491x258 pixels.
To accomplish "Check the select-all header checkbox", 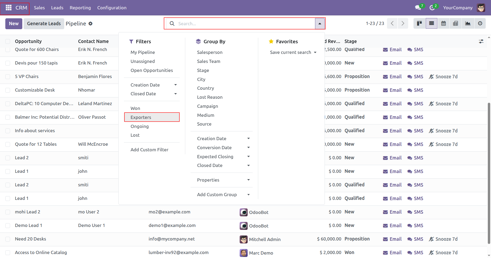I will click(x=8, y=41).
